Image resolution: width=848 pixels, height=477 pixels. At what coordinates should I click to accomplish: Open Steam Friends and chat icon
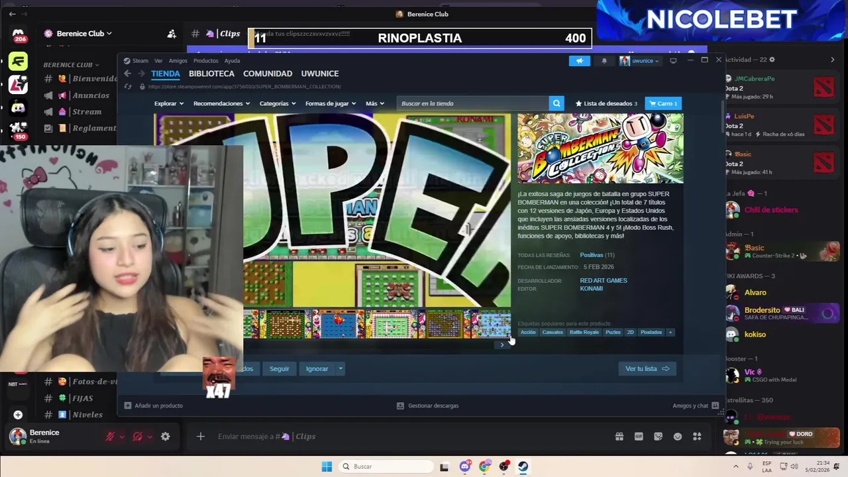714,405
